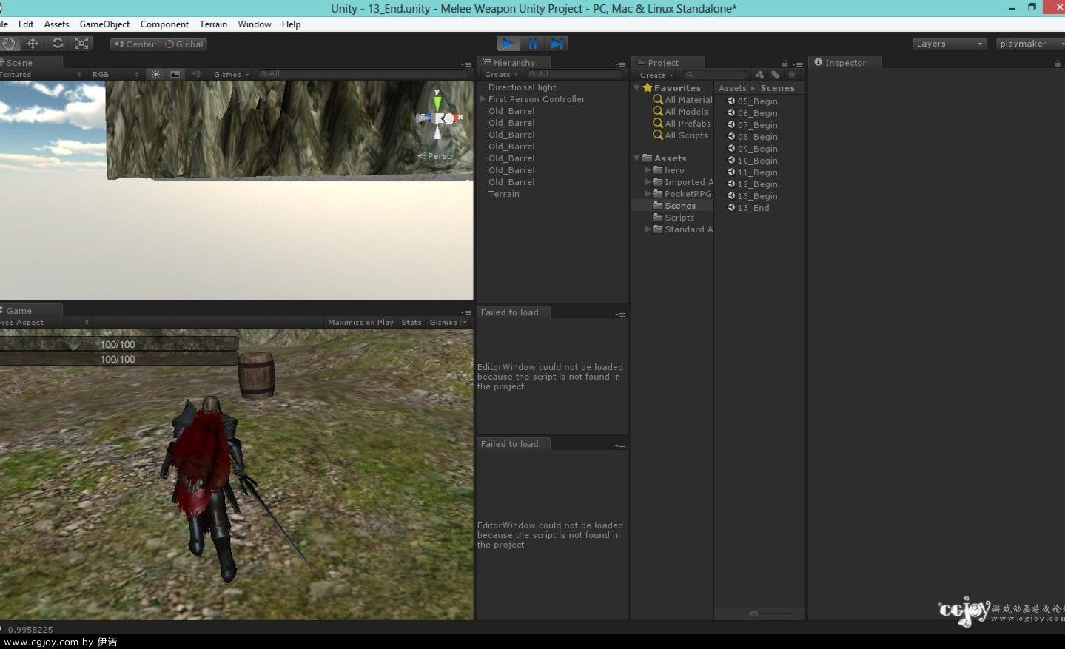Click Save Search star icon in Project
The width and height of the screenshot is (1065, 649).
(792, 75)
